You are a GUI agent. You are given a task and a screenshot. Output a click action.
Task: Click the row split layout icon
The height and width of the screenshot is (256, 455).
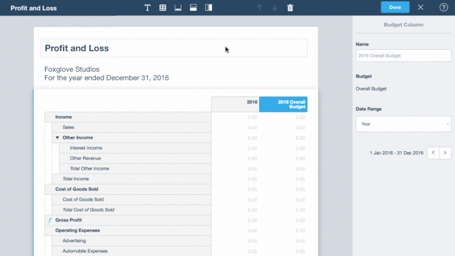tap(193, 8)
